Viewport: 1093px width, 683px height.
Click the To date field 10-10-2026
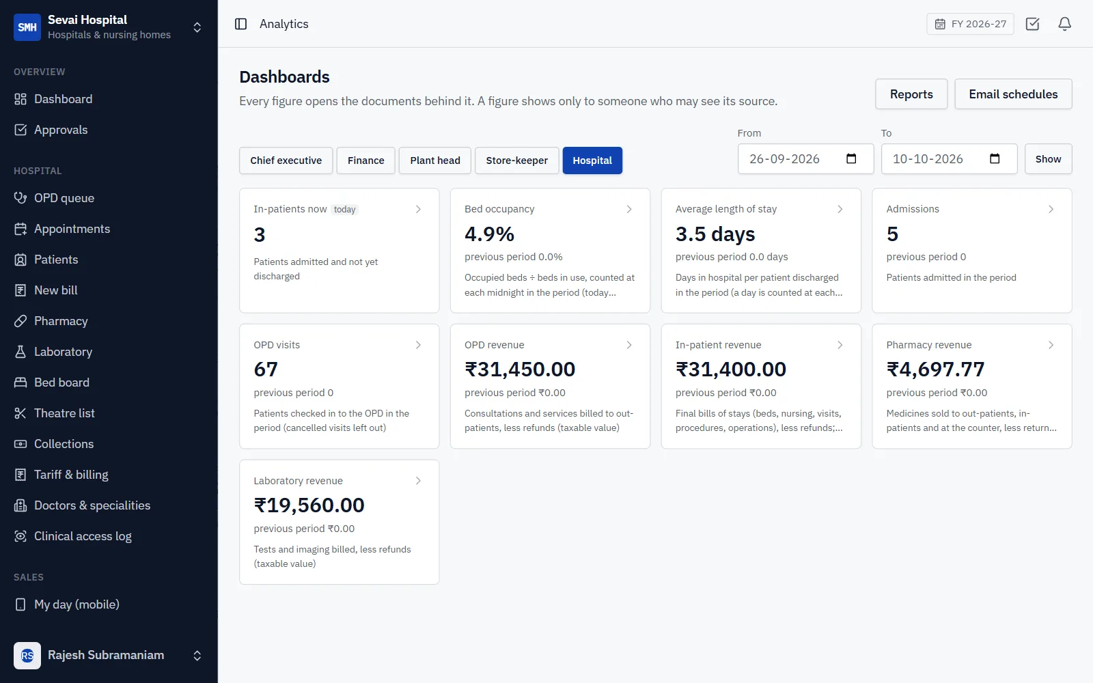(x=949, y=159)
